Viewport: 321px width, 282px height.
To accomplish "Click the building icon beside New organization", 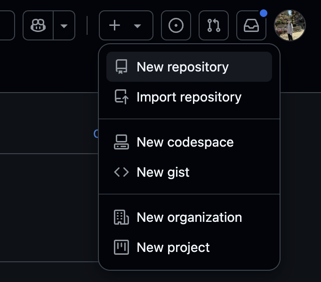I will point(121,217).
